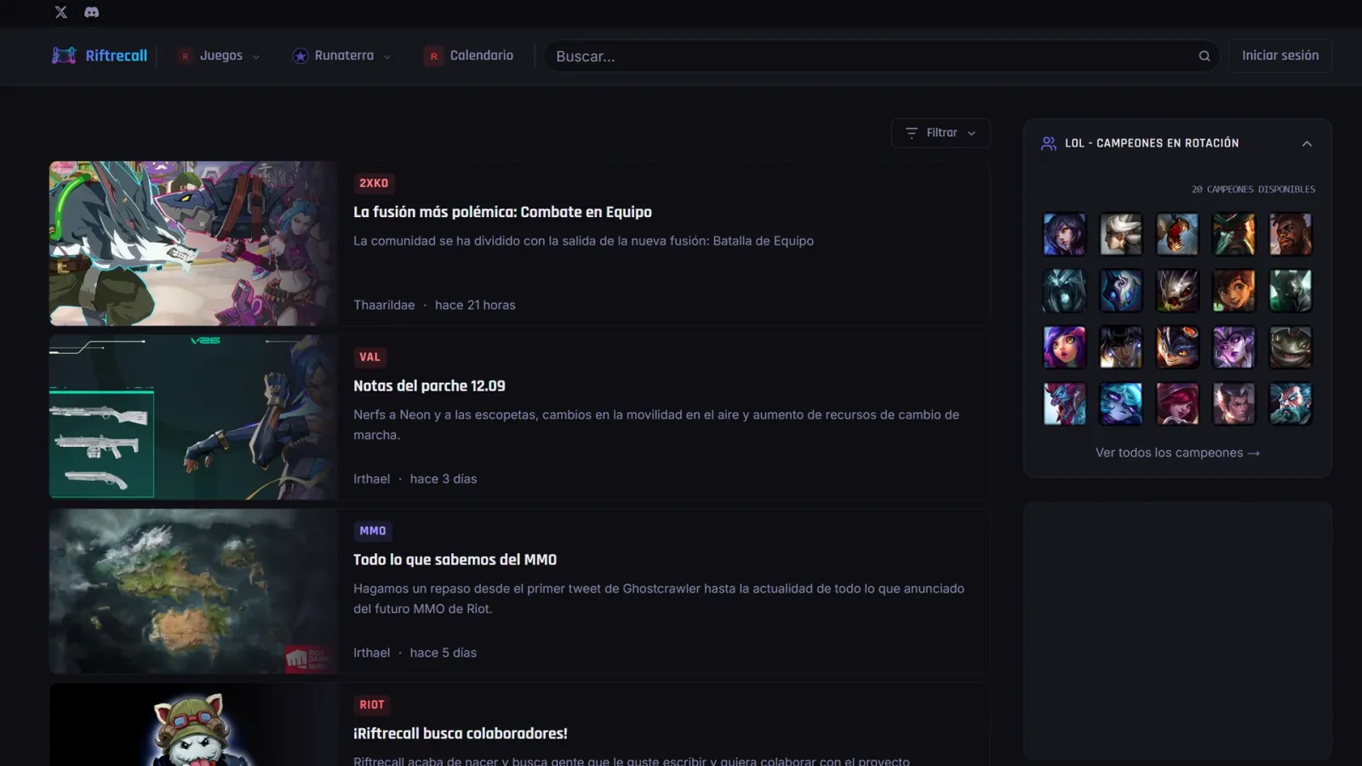Viewport: 1362px width, 766px height.
Task: Click the VAL category tag
Action: pos(369,357)
